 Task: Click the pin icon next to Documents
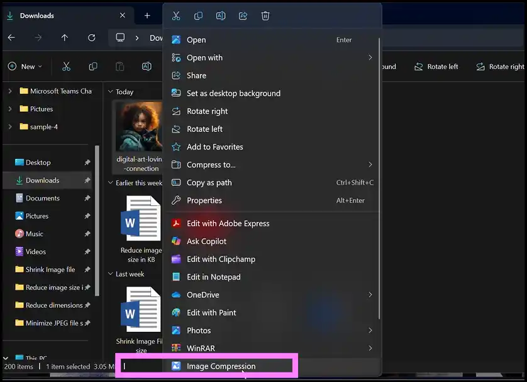[87, 198]
